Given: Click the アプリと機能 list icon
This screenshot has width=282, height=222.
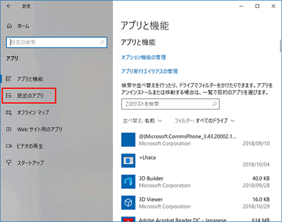Looking at the screenshot, I should [9, 79].
